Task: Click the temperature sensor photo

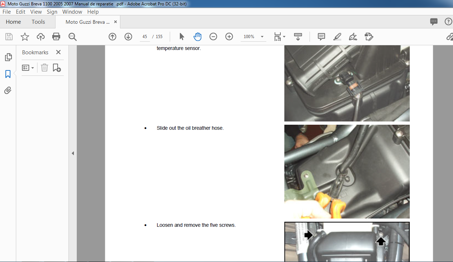Action: (x=347, y=83)
